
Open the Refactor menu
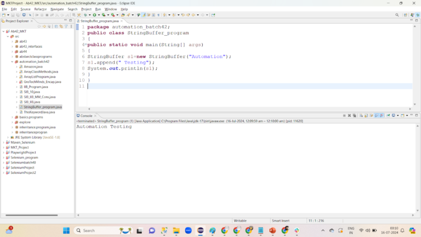(x=40, y=9)
